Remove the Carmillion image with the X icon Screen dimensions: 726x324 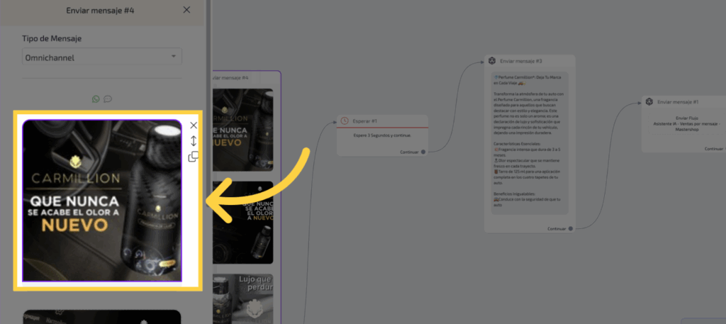click(x=194, y=125)
